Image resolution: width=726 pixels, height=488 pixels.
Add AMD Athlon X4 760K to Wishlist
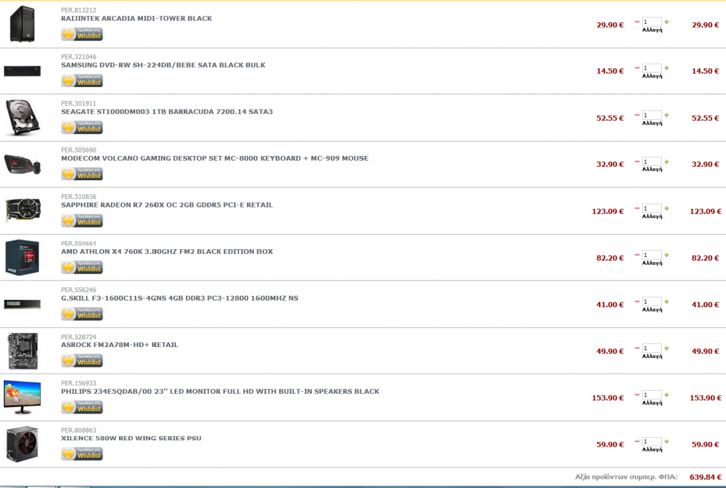(82, 267)
